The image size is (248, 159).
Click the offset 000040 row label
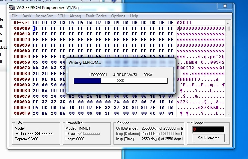point(22,51)
